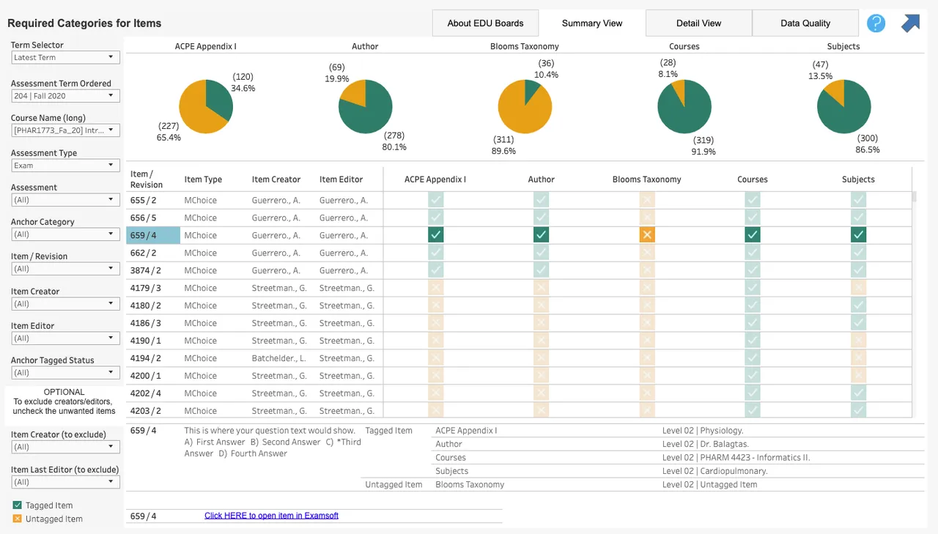Click faded X under ACPE Appendix I for 4179/3
Screen dimensions: 938x534
(x=435, y=288)
